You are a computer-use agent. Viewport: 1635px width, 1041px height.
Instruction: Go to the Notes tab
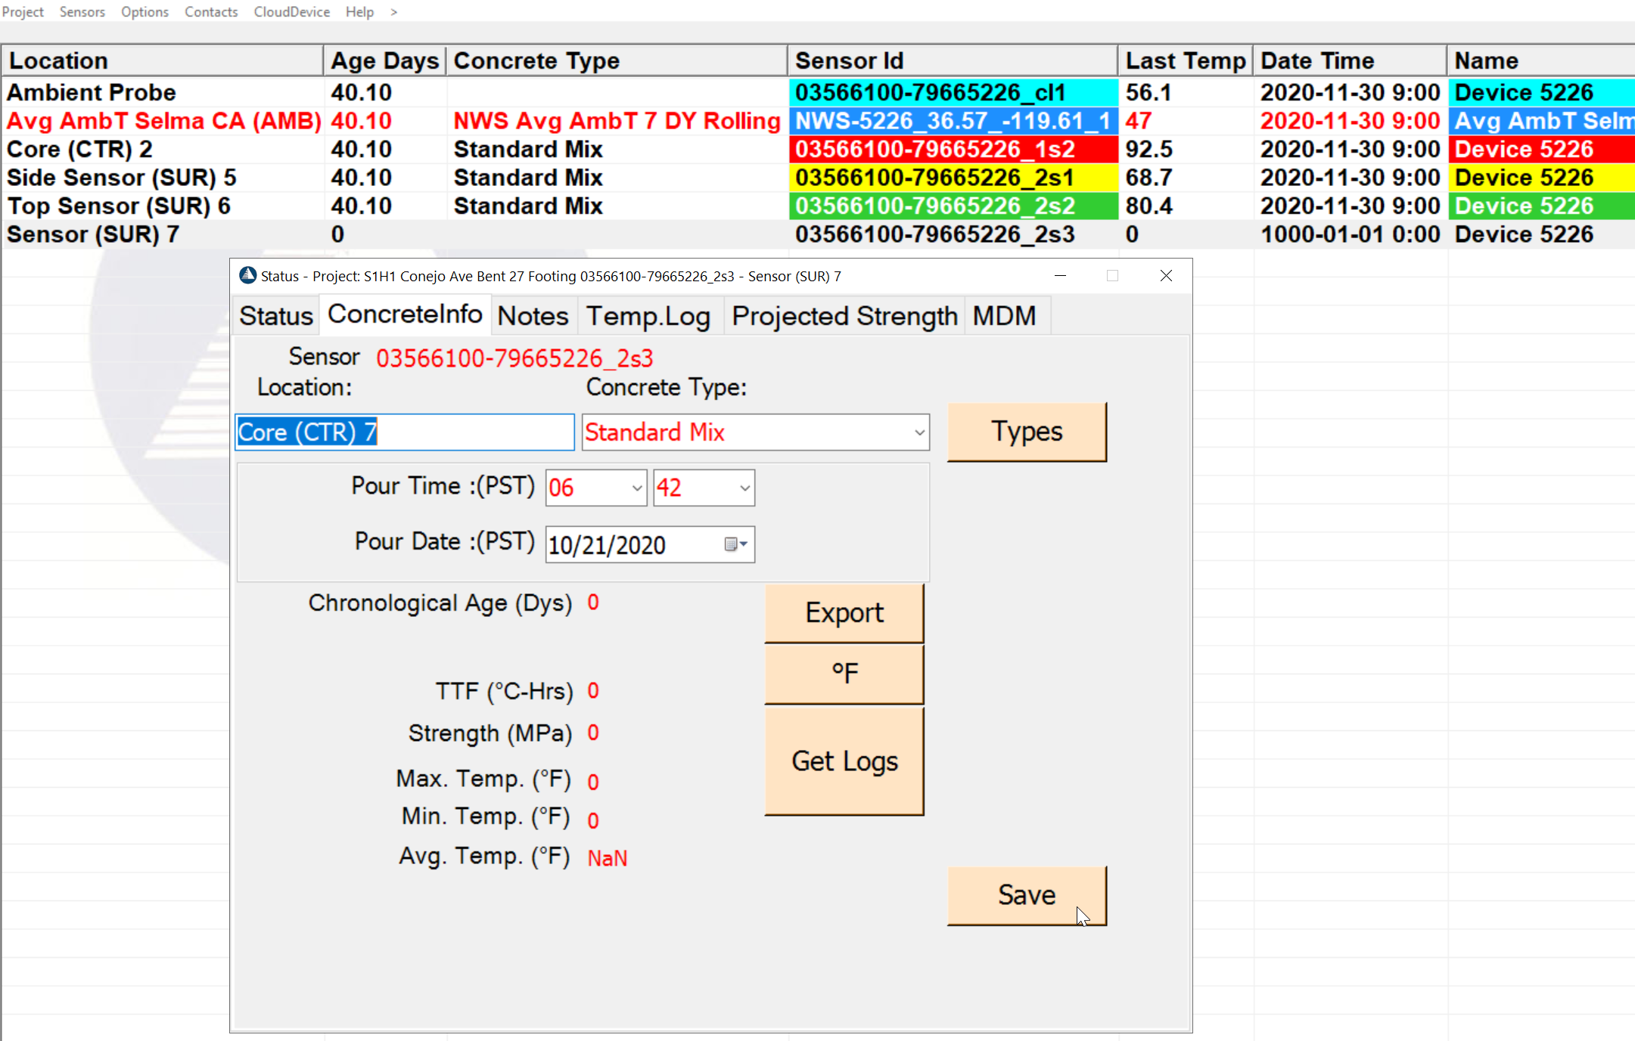point(533,316)
